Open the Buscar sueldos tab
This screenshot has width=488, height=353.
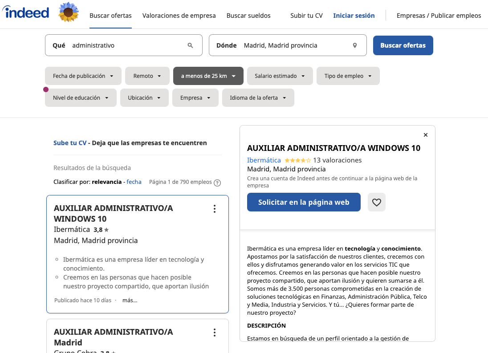point(248,16)
